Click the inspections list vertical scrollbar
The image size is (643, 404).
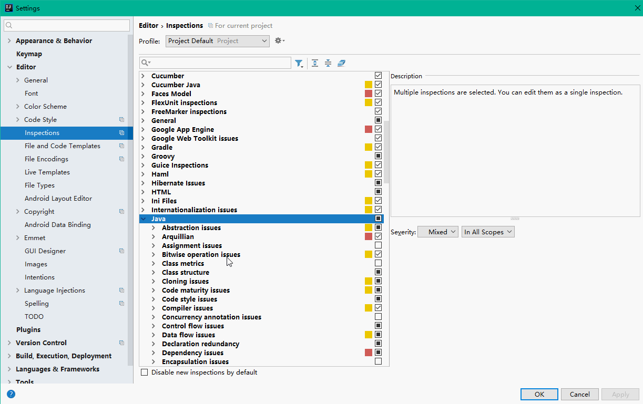(x=386, y=152)
